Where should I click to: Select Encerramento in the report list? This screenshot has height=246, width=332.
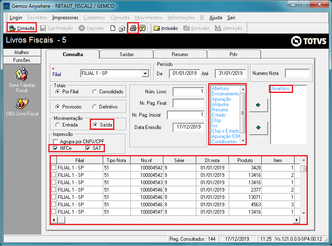[225, 94]
